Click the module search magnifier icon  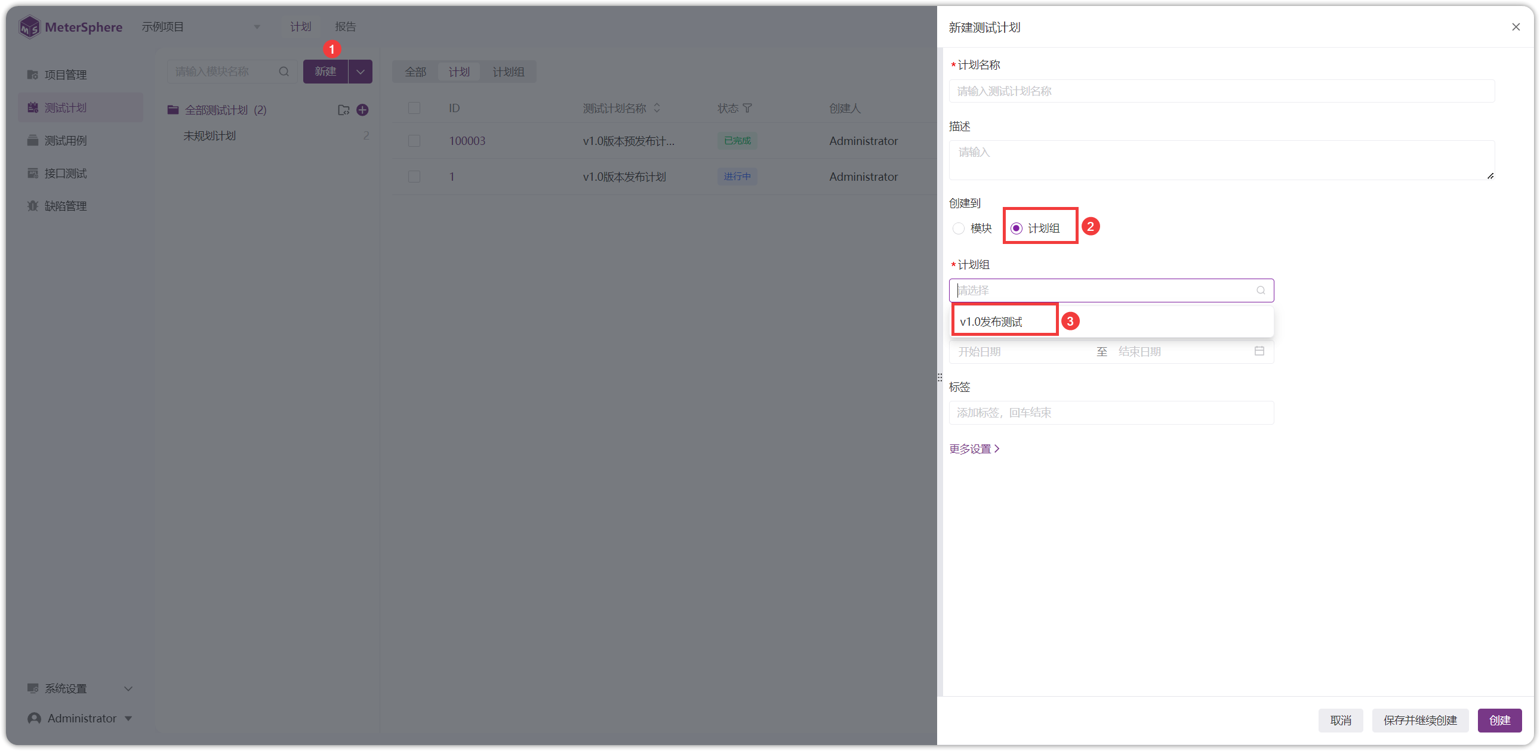[284, 72]
